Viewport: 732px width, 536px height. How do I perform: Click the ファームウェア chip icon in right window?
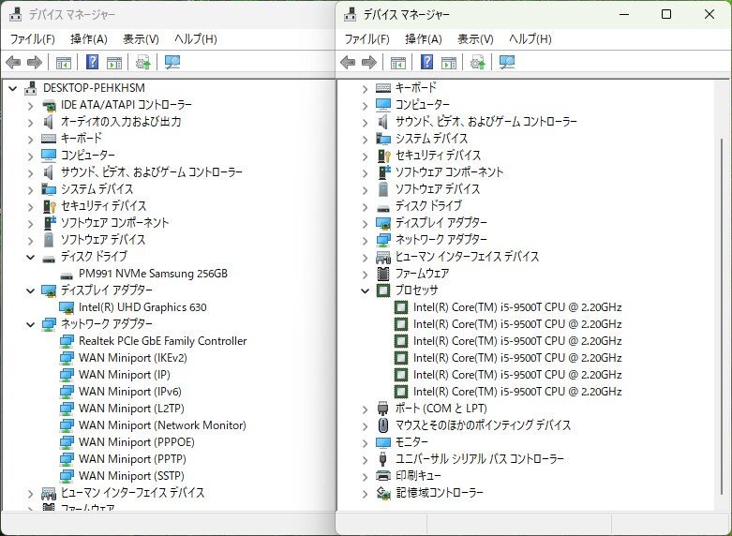[x=382, y=274]
